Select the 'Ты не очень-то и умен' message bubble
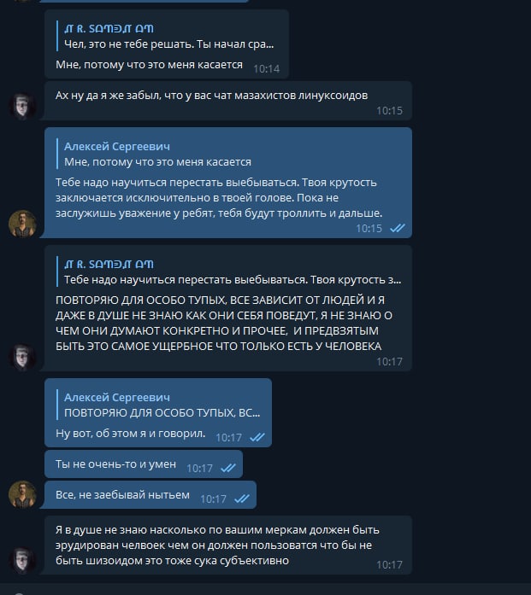Screen dimensions: 531x595 point(144,464)
